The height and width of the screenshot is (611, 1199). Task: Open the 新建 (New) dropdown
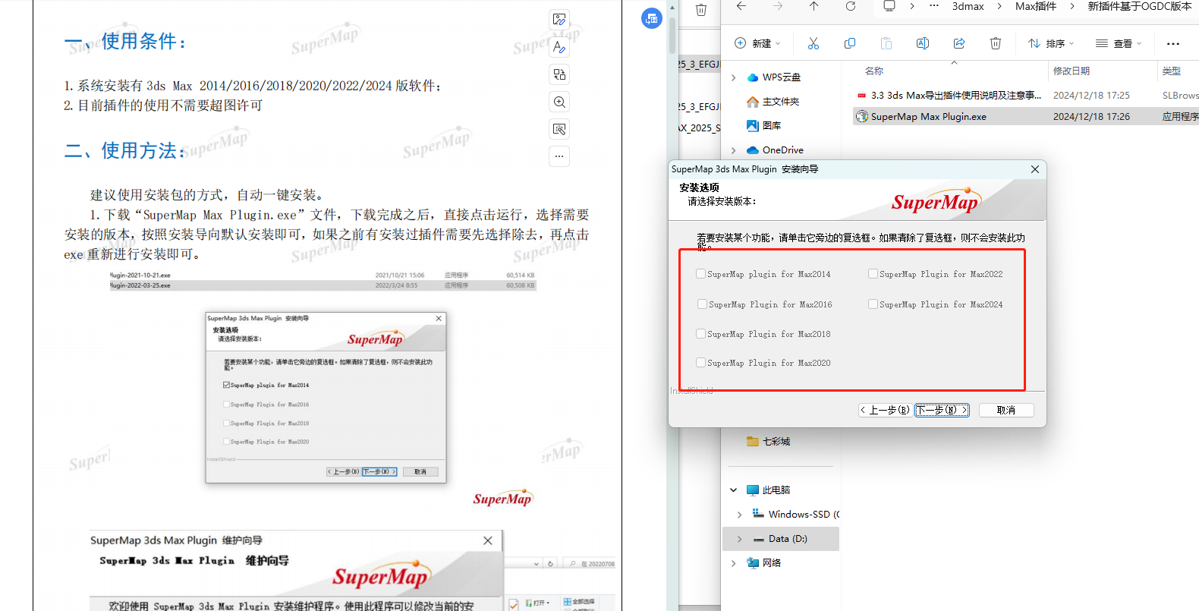[x=757, y=43]
